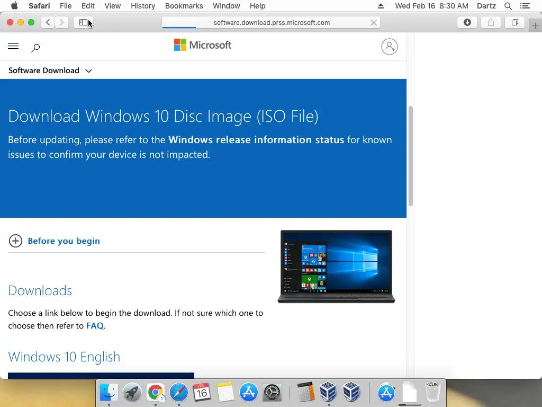Open second VirtualBox cube icon in Dock
The height and width of the screenshot is (407, 542).
[x=351, y=392]
